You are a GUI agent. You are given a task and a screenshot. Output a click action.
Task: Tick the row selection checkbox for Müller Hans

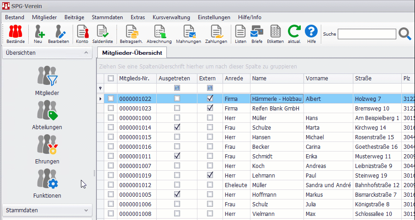[x=111, y=118]
